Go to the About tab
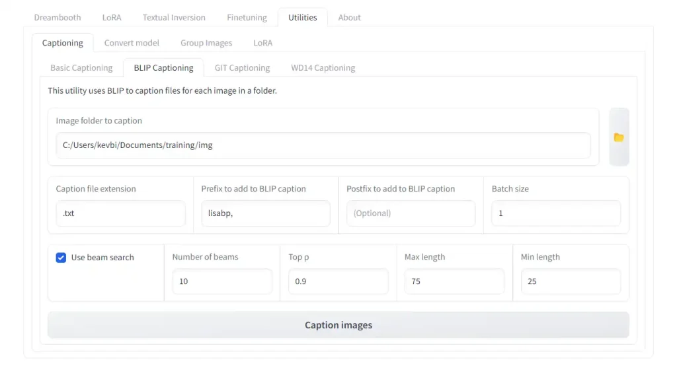This screenshot has width=677, height=366. click(x=349, y=17)
